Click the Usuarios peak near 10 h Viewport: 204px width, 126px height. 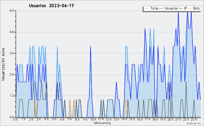coord(90,46)
